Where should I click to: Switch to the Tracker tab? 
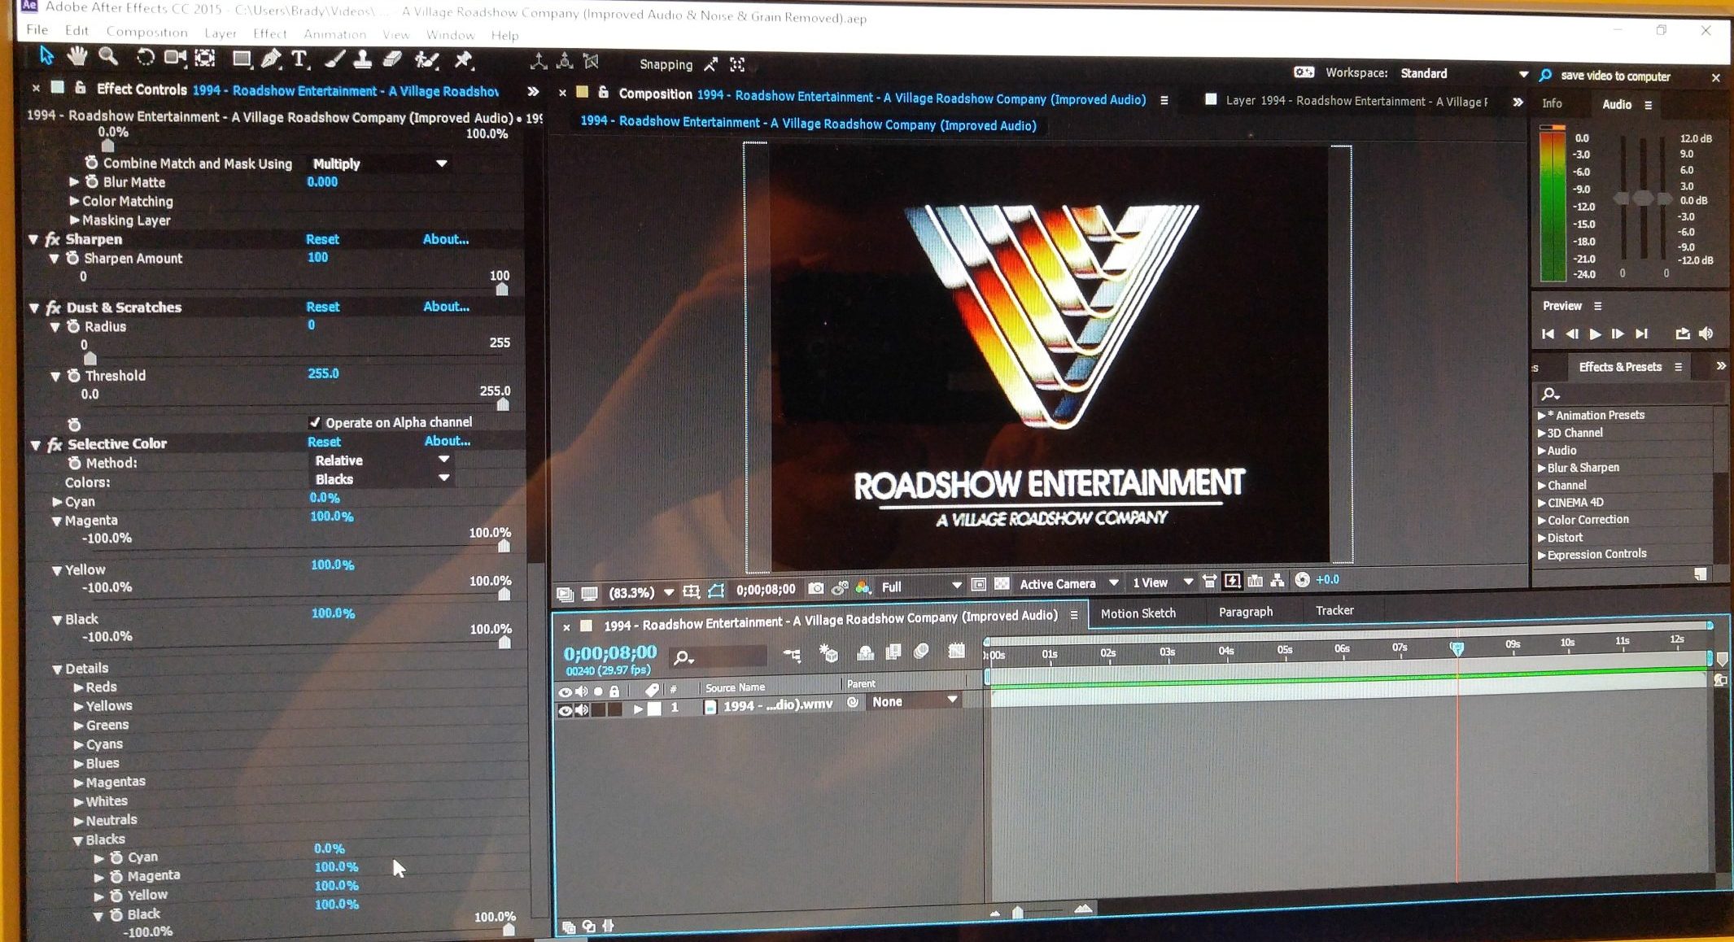1334,610
